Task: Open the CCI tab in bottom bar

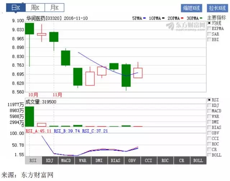Action: pyautogui.click(x=148, y=160)
